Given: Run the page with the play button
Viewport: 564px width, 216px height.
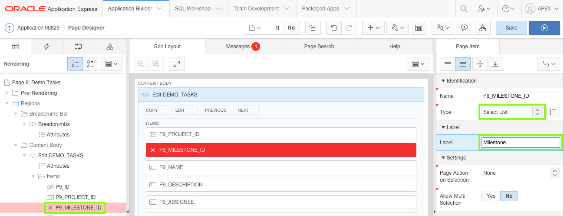Looking at the screenshot, I should tap(544, 28).
